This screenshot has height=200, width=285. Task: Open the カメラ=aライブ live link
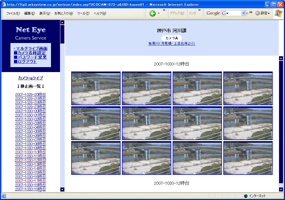click(x=30, y=78)
